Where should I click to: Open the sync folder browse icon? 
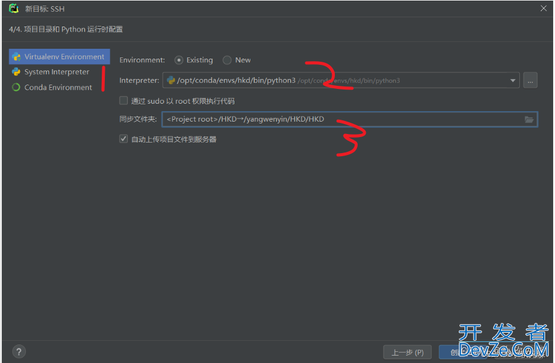[x=529, y=120]
